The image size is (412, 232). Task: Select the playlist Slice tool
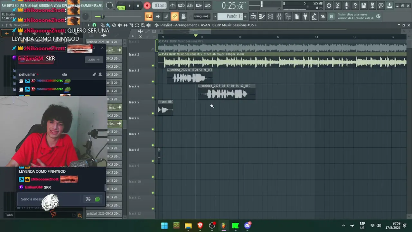click(131, 25)
